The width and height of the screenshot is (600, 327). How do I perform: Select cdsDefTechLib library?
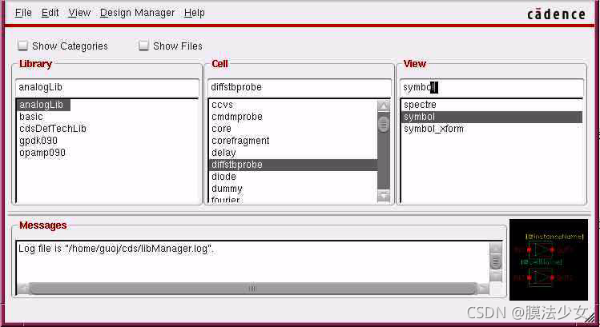pos(53,129)
